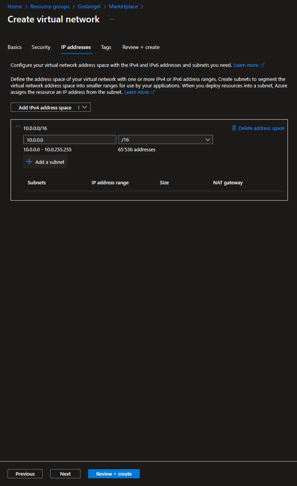Screen dimensions: 297x486
Task: Switch to the Security tab
Action: [x=41, y=47]
